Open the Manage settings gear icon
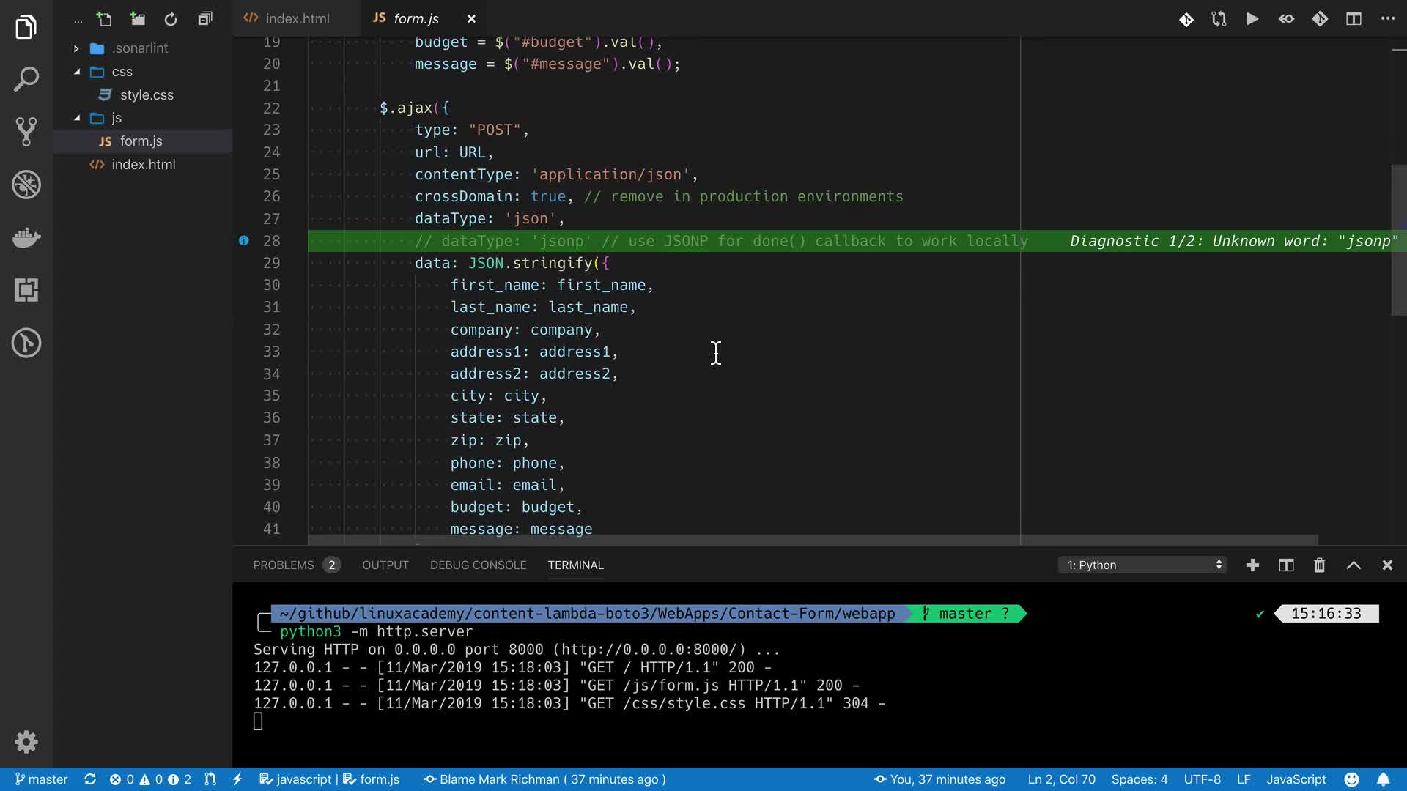 point(26,742)
